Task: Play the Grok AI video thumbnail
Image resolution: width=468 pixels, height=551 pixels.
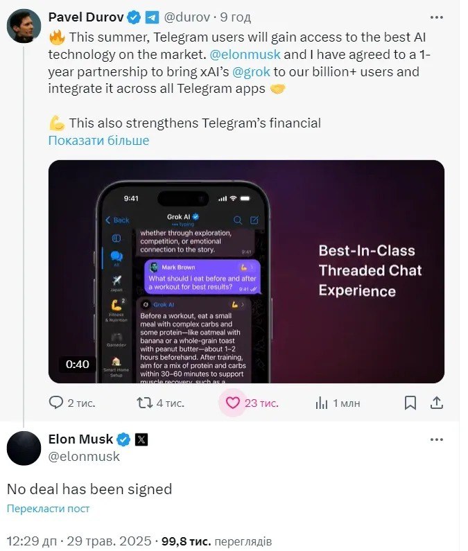Action: [246, 272]
